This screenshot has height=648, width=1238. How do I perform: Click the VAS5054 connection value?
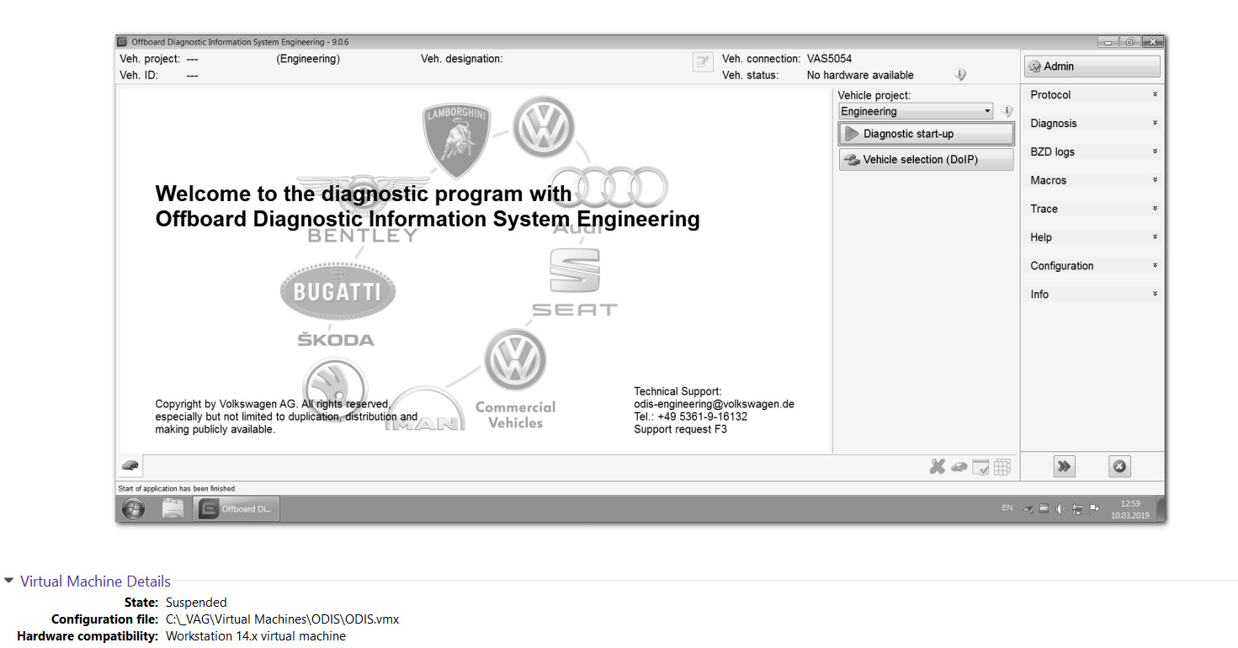click(829, 59)
